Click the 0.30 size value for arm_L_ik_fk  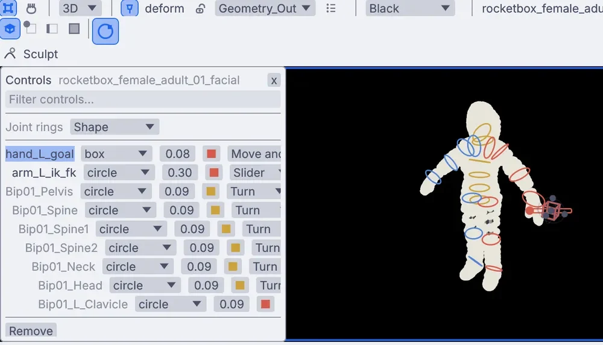(180, 172)
